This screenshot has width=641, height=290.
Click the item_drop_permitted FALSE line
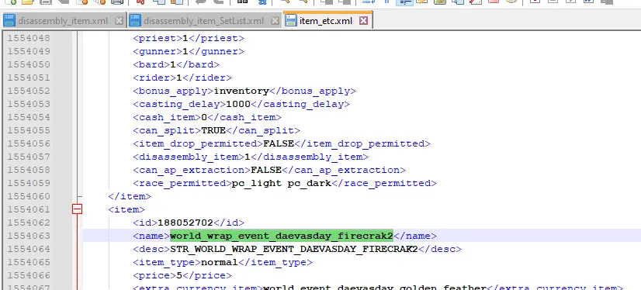[281, 143]
